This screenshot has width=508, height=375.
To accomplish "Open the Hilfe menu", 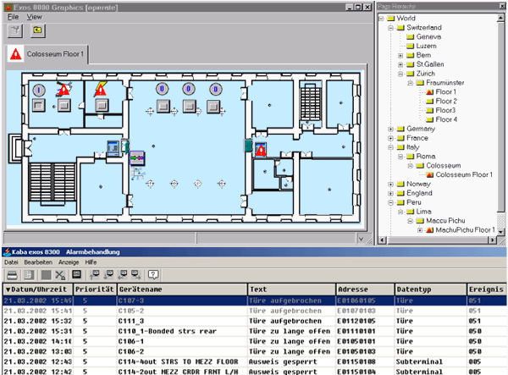I will (91, 262).
